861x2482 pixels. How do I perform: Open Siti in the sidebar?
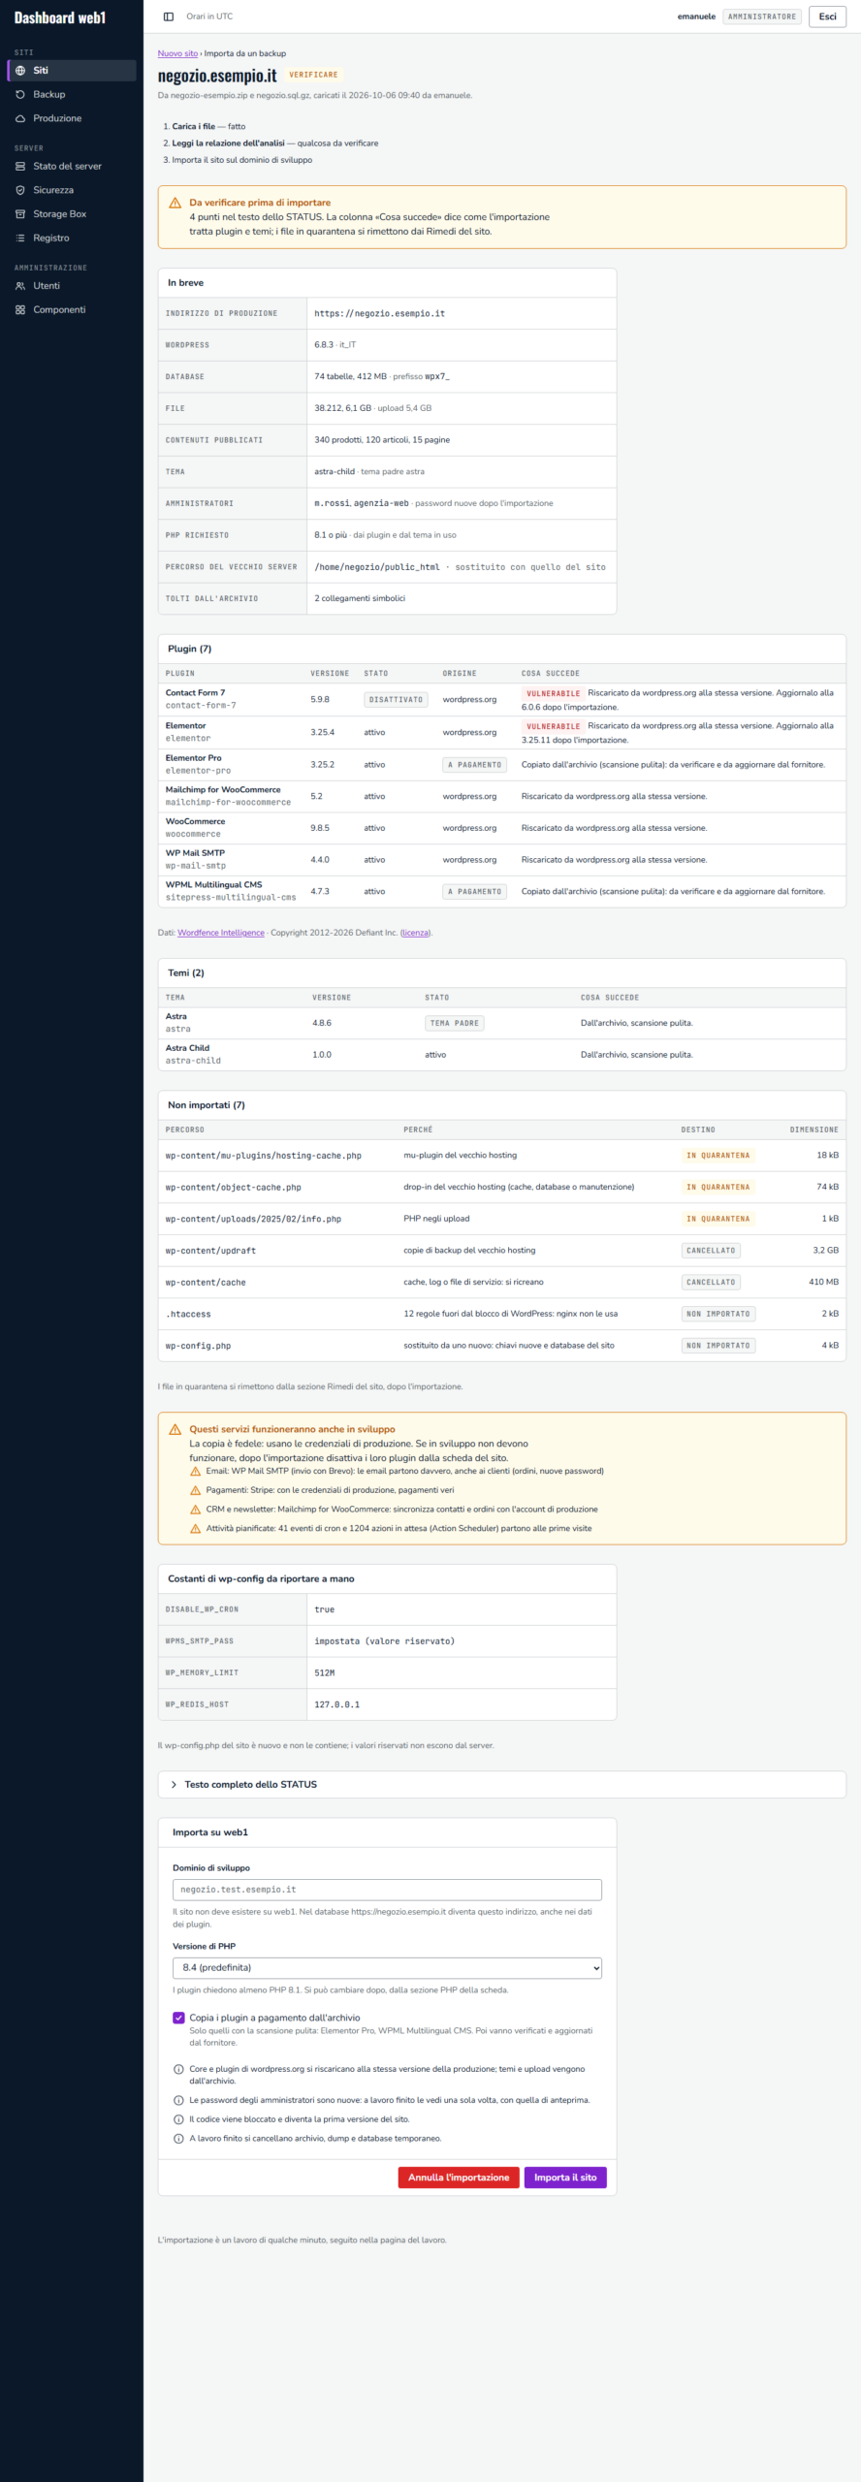72,71
